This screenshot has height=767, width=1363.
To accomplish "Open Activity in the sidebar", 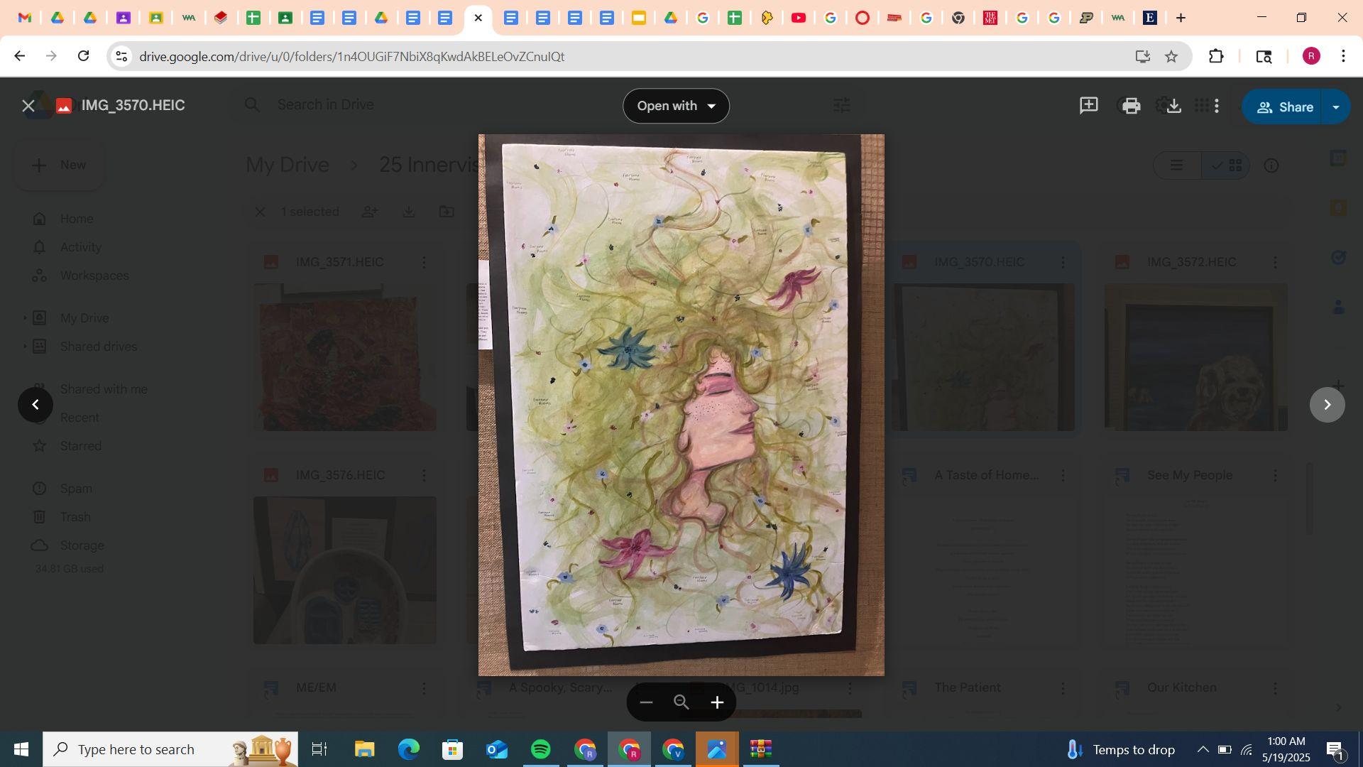I will pyautogui.click(x=80, y=247).
